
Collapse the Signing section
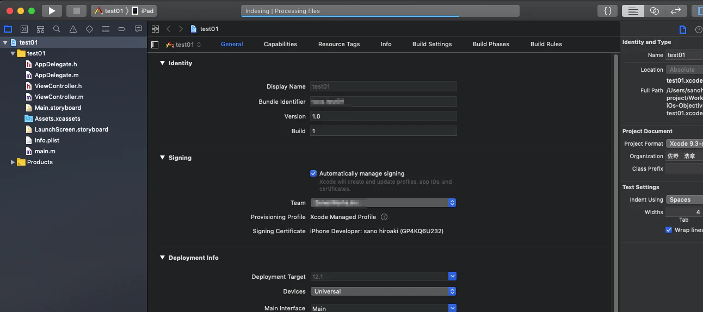(x=162, y=158)
